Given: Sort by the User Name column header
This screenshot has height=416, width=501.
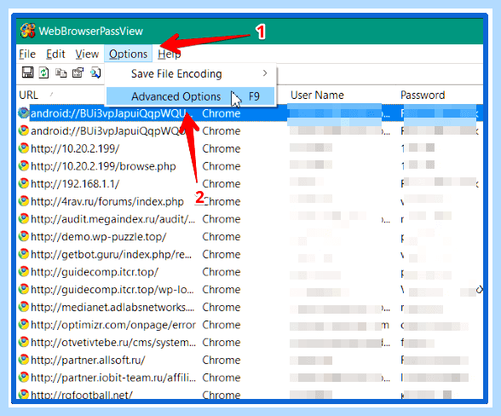Looking at the screenshot, I should click(317, 95).
